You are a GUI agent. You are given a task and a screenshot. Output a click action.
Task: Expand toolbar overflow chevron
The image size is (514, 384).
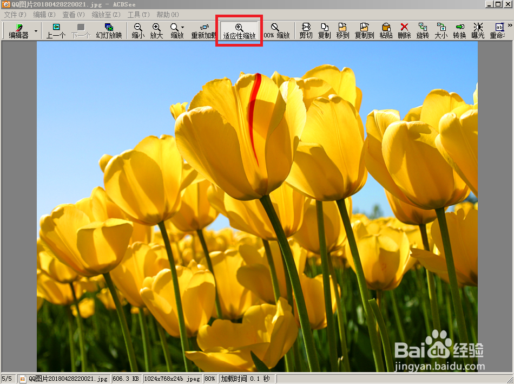tap(510, 25)
